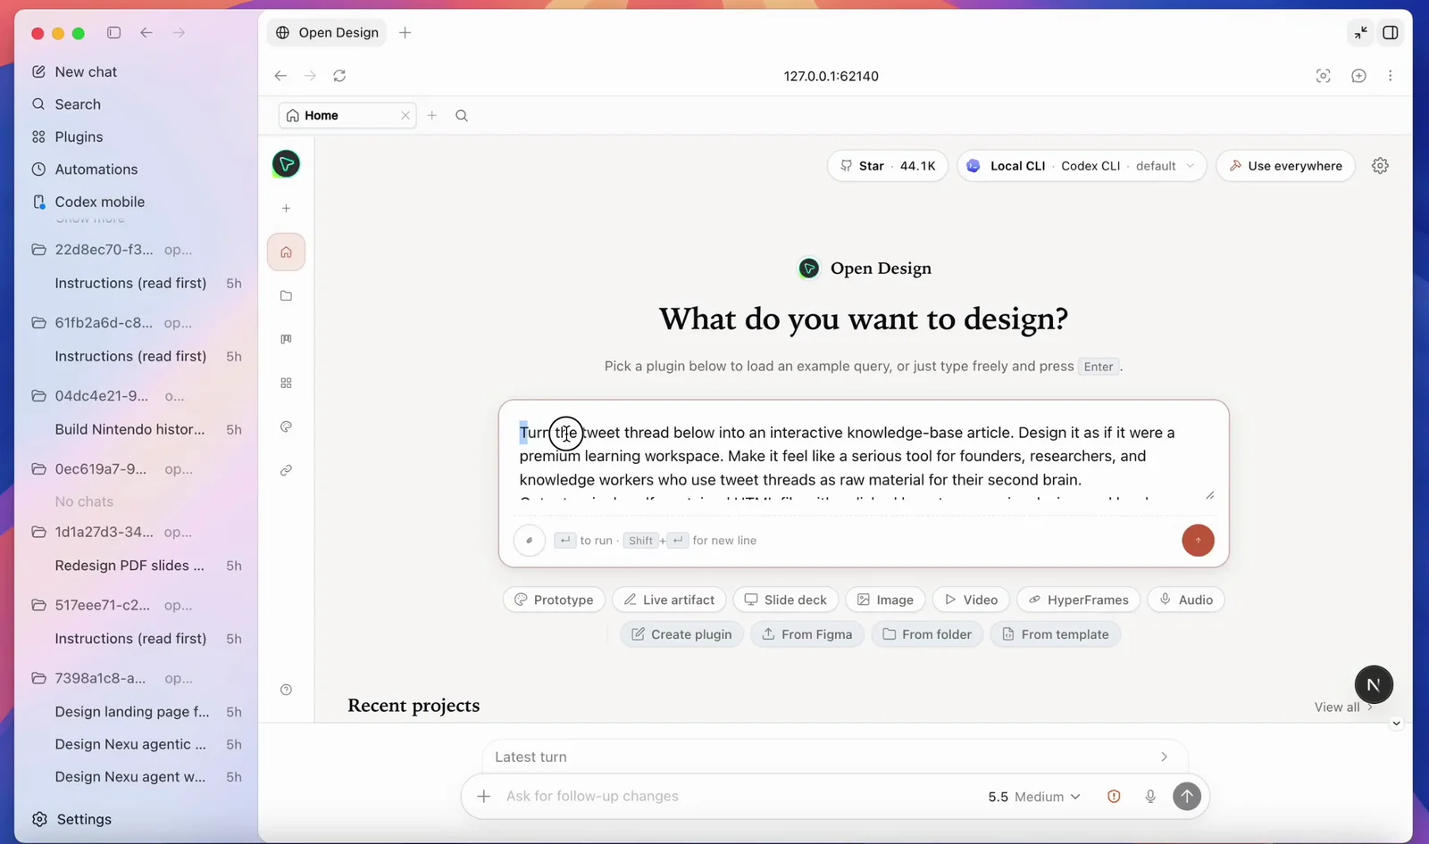Select the Prototype plugin chip
This screenshot has width=1429, height=844.
(554, 600)
